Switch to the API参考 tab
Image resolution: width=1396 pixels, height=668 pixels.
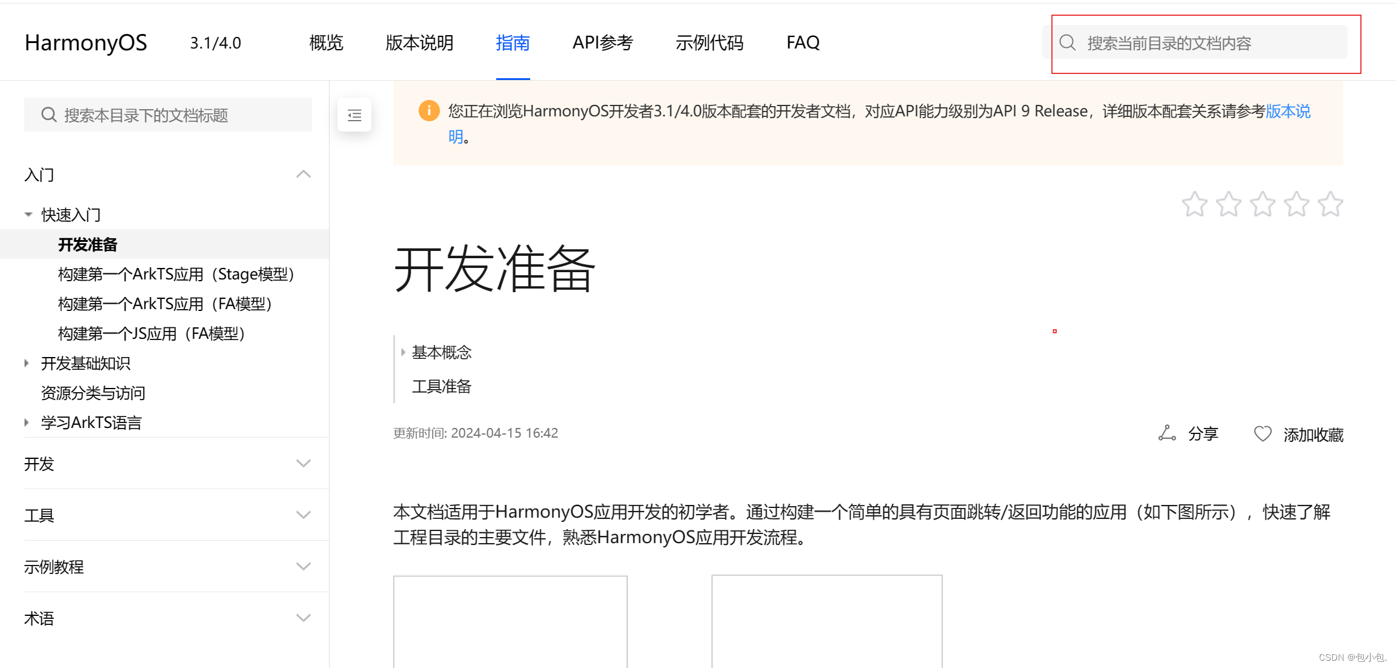tap(602, 42)
